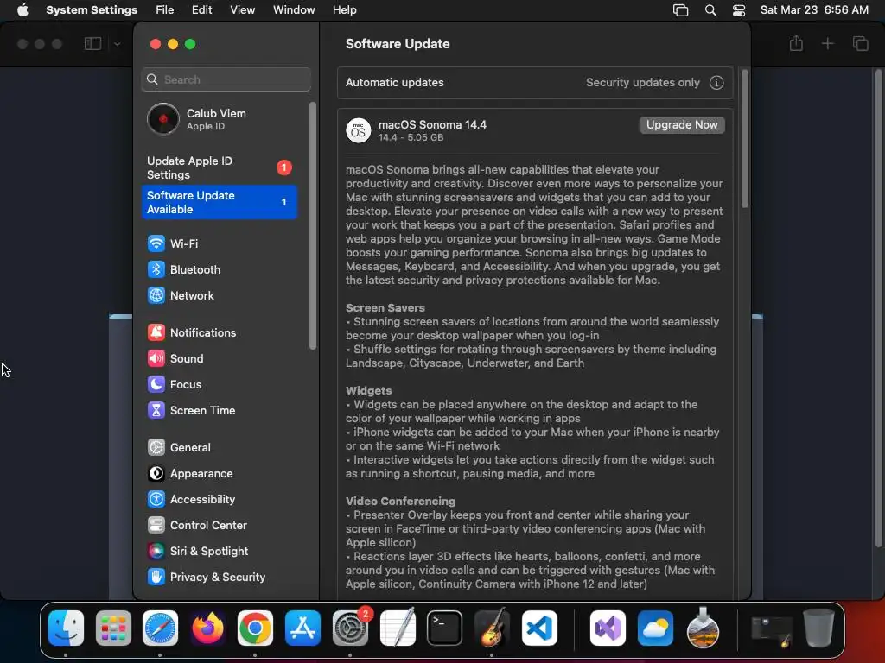Select Update Apple ID Settings
Screen dimensions: 885x663
pyautogui.click(x=219, y=167)
